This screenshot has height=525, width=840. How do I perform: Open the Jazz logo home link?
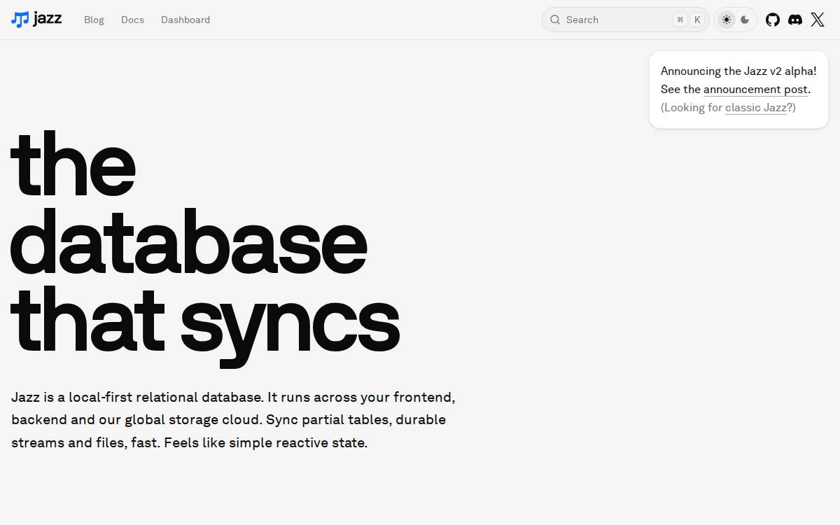36,19
